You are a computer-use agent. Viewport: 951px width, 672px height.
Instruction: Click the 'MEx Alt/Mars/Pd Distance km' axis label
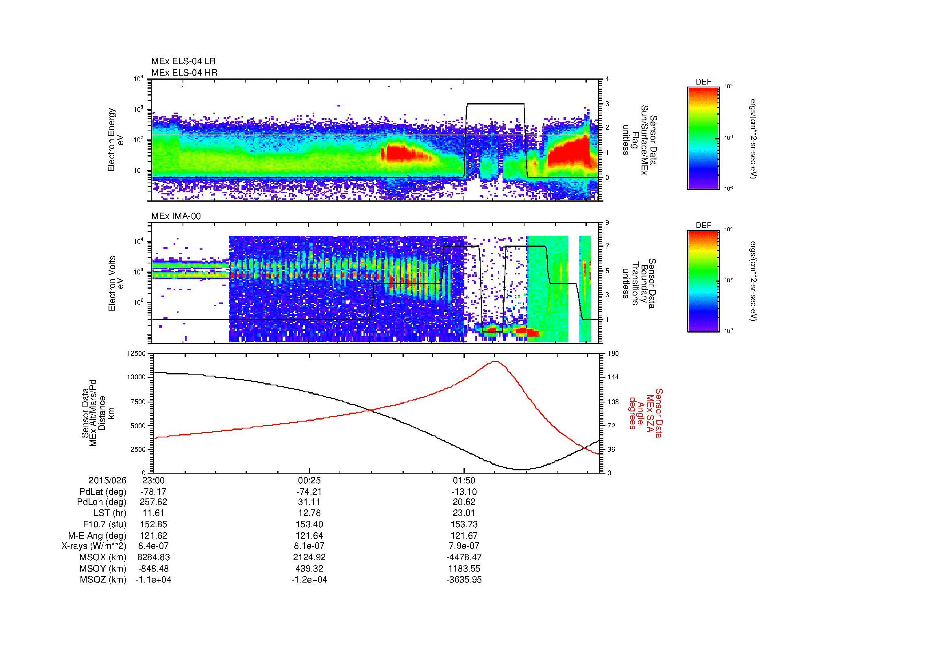coord(97,413)
